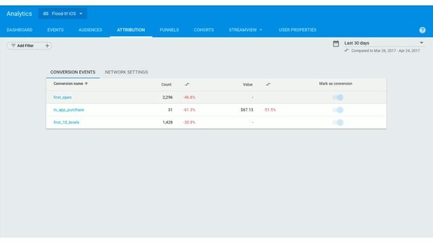Click the trend icon next to Count column
433x243 pixels.
click(187, 84)
